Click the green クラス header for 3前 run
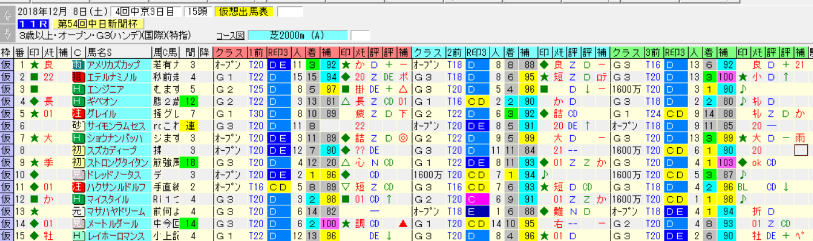This screenshot has height=241, width=813. tap(628, 52)
